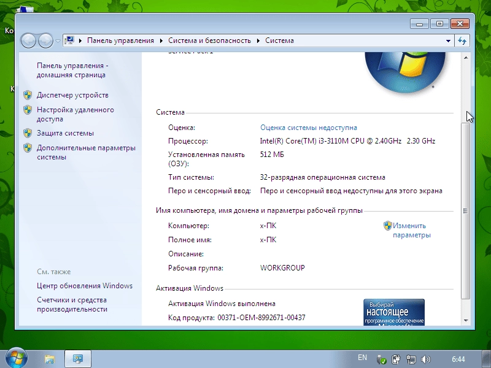Open Счетчики и средства производительности link
The image size is (491, 368).
coord(72,304)
